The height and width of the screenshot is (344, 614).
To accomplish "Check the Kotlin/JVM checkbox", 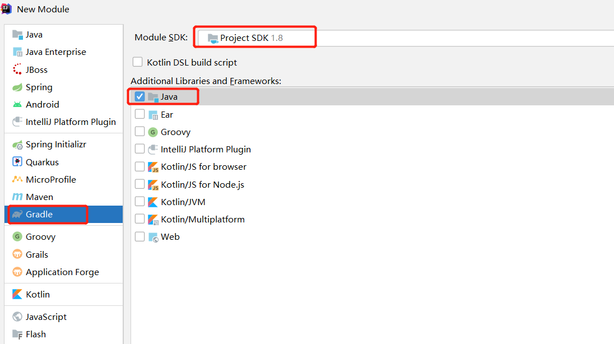I will point(140,201).
